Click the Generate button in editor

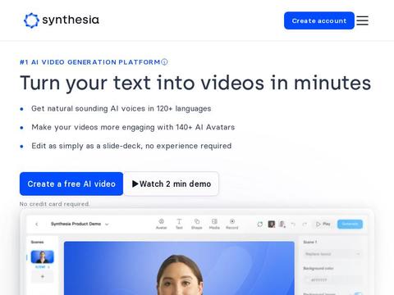click(x=350, y=224)
